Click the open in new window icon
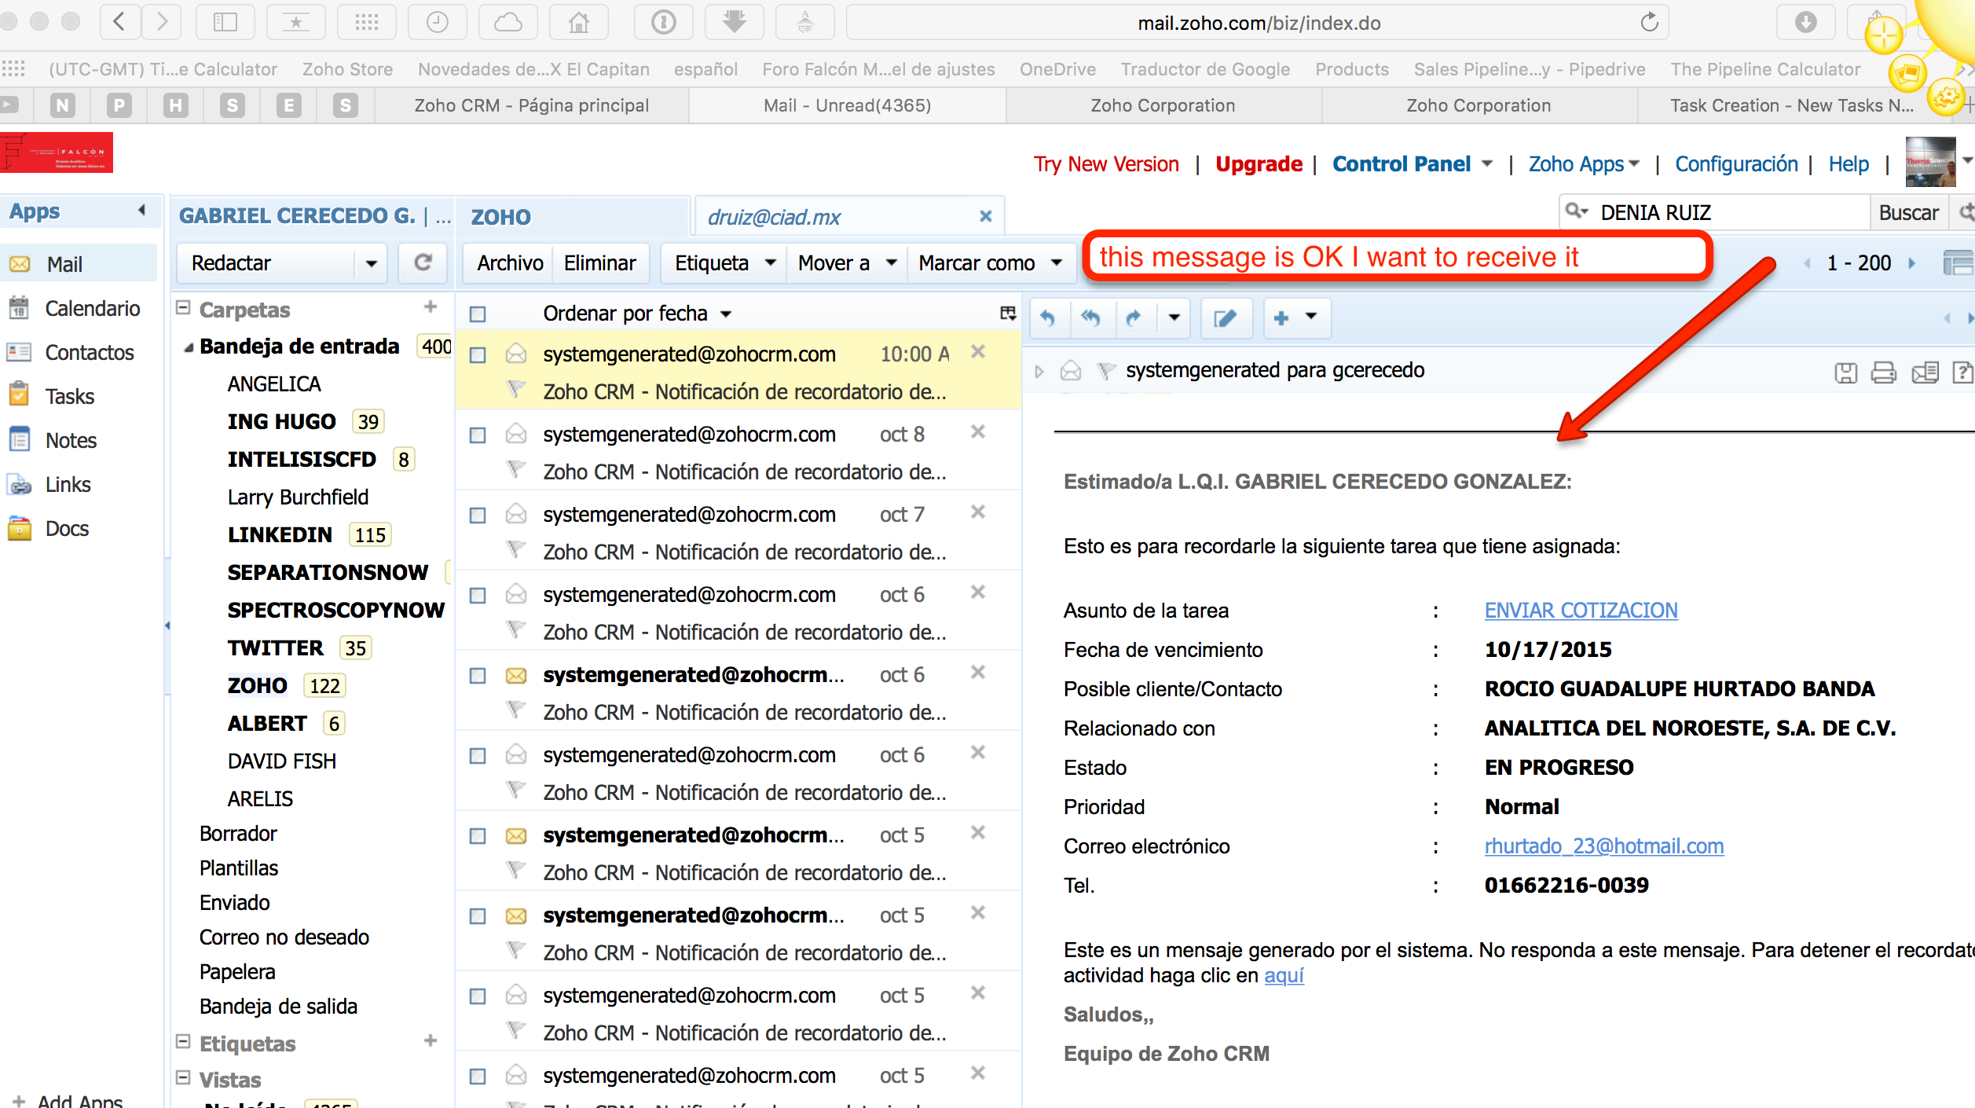The image size is (1975, 1108). pyautogui.click(x=1925, y=372)
